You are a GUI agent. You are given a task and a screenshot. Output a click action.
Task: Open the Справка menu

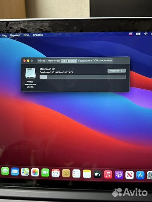point(38,35)
